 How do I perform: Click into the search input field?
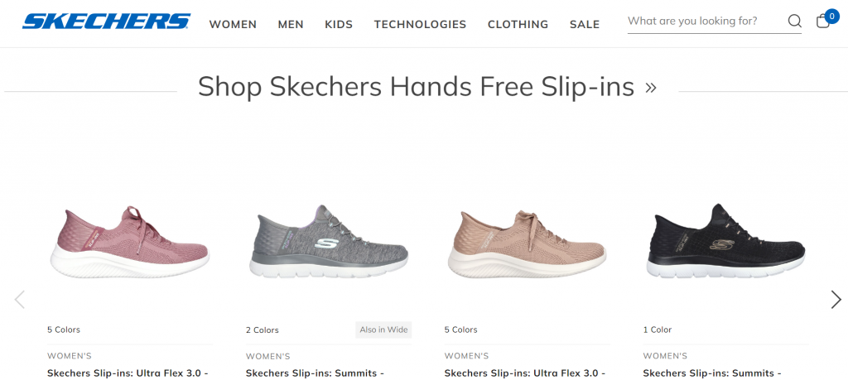706,21
